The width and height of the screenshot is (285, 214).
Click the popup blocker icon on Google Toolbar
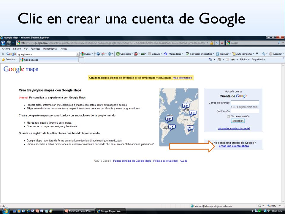click(136, 54)
